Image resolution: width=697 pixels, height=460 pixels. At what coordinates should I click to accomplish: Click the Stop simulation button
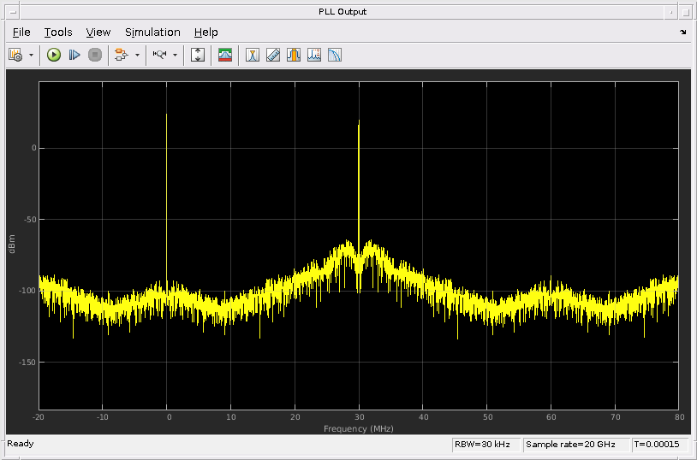95,55
